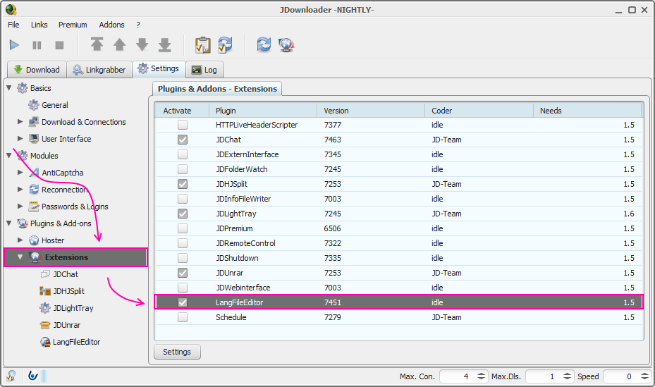The image size is (655, 387).
Task: Enable JDInfoFileWriter checkbox
Action: click(x=183, y=199)
